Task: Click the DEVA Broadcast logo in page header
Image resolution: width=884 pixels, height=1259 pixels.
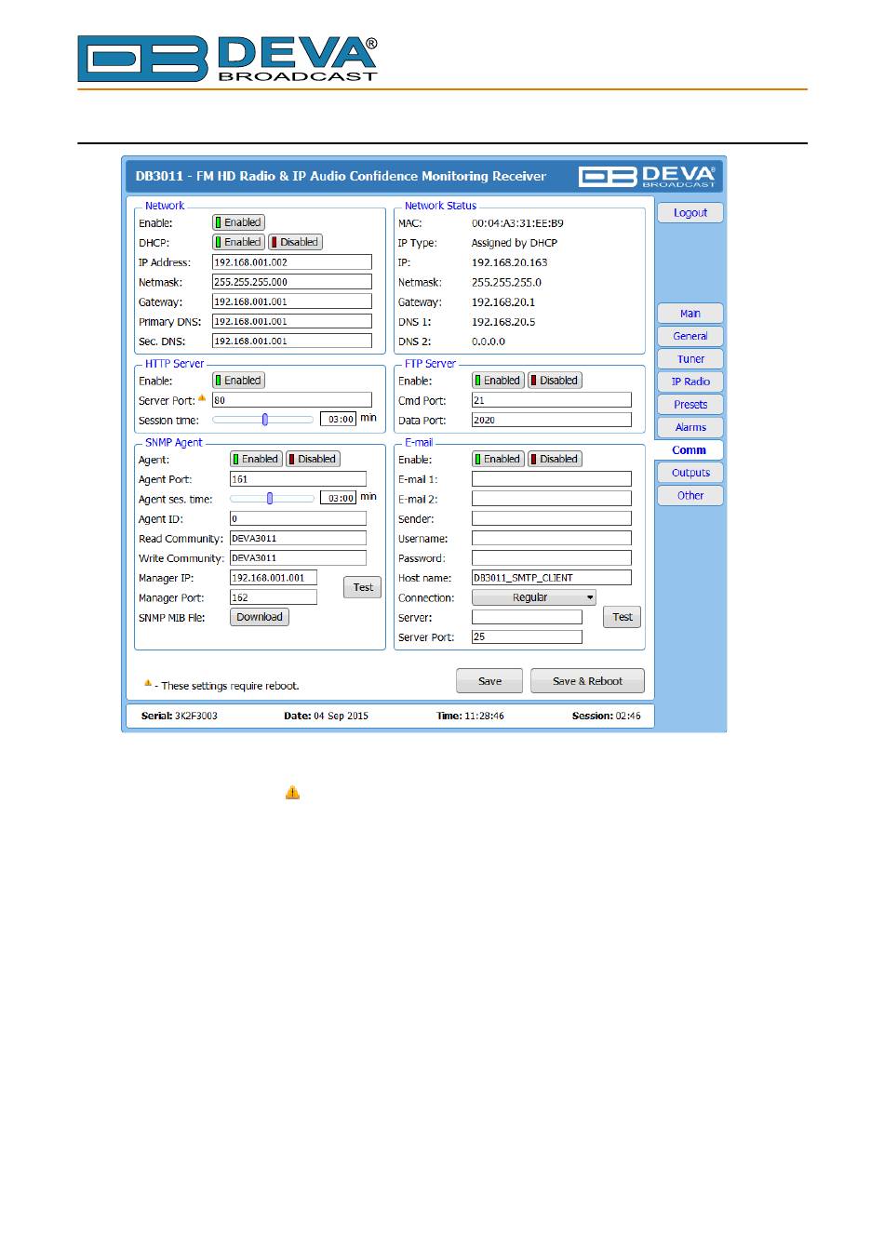Action: [227, 59]
